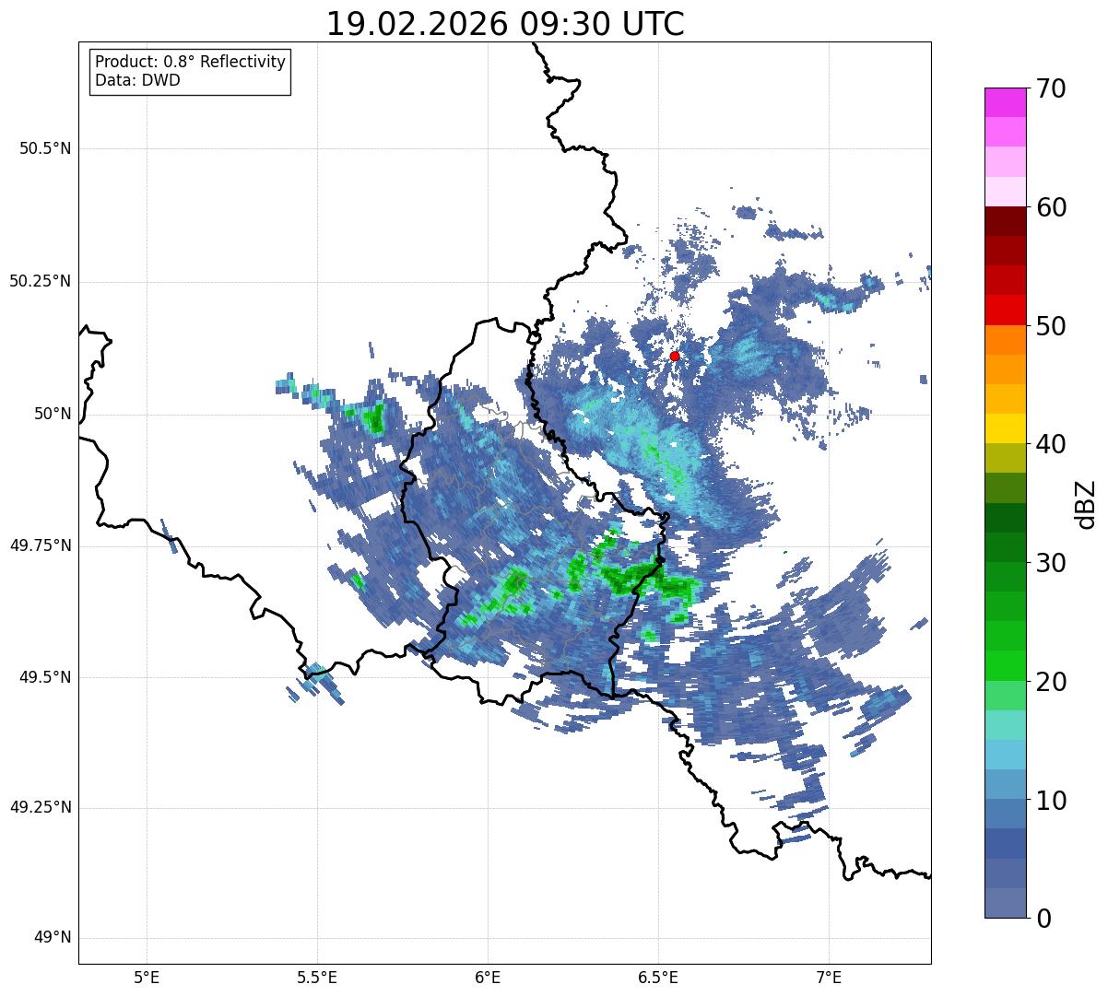The height and width of the screenshot is (996, 1108).
Task: Click the 6°E longitude label
Action: tap(488, 977)
